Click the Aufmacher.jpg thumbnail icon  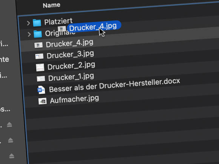coord(42,101)
